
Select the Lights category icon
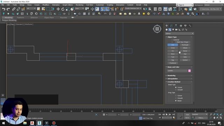pos(173,30)
